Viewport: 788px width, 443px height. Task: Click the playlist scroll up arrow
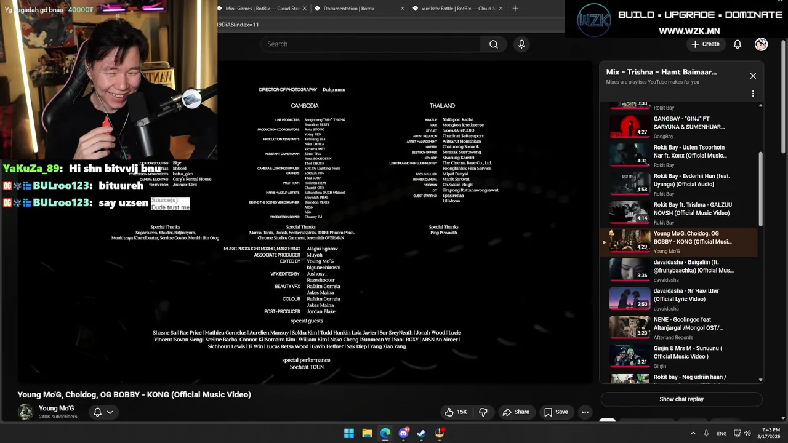pyautogui.click(x=760, y=106)
